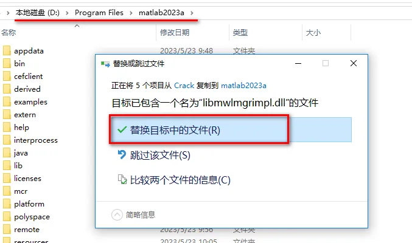The height and width of the screenshot is (243, 412).
Task: Navigate to Program Files breadcrumb
Action: coord(99,13)
